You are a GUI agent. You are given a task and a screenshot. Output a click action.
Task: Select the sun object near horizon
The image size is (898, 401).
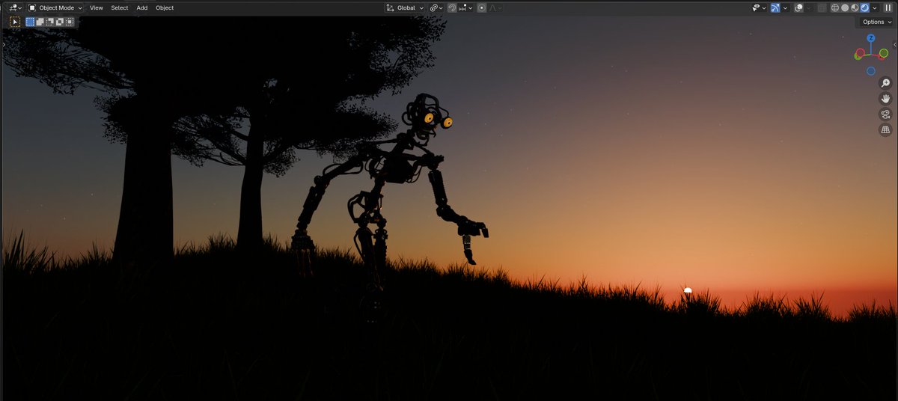coord(688,290)
